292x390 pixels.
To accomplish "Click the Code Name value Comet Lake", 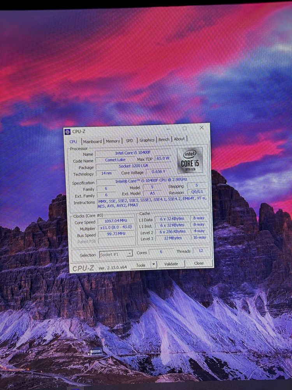I will [115, 160].
